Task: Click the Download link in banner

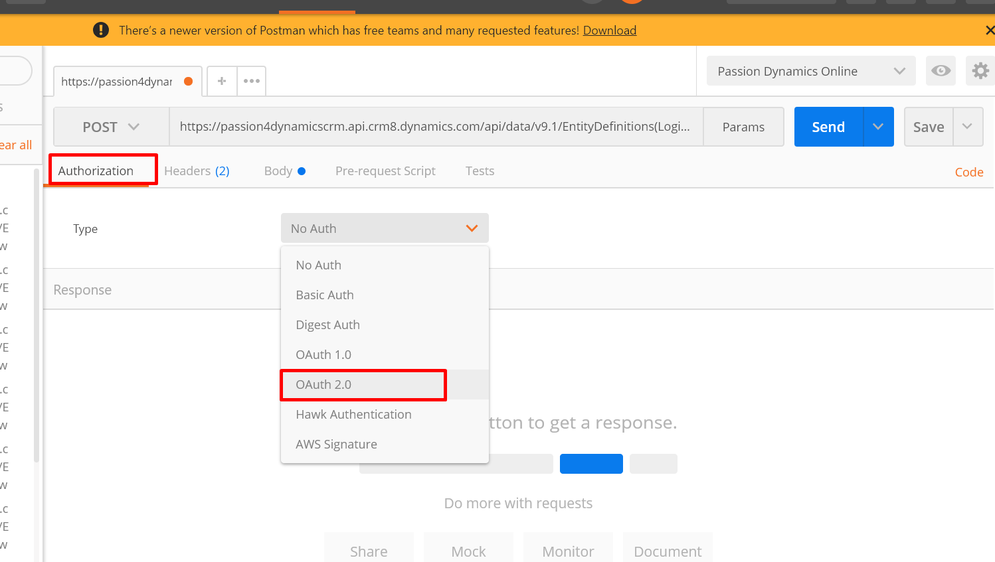Action: pos(609,31)
